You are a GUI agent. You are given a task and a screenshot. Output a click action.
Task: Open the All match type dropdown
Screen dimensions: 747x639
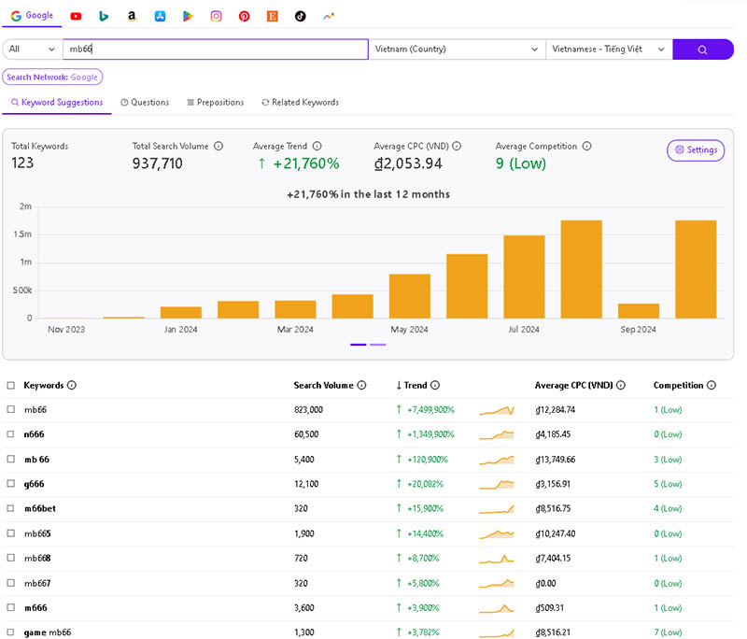tap(32, 50)
